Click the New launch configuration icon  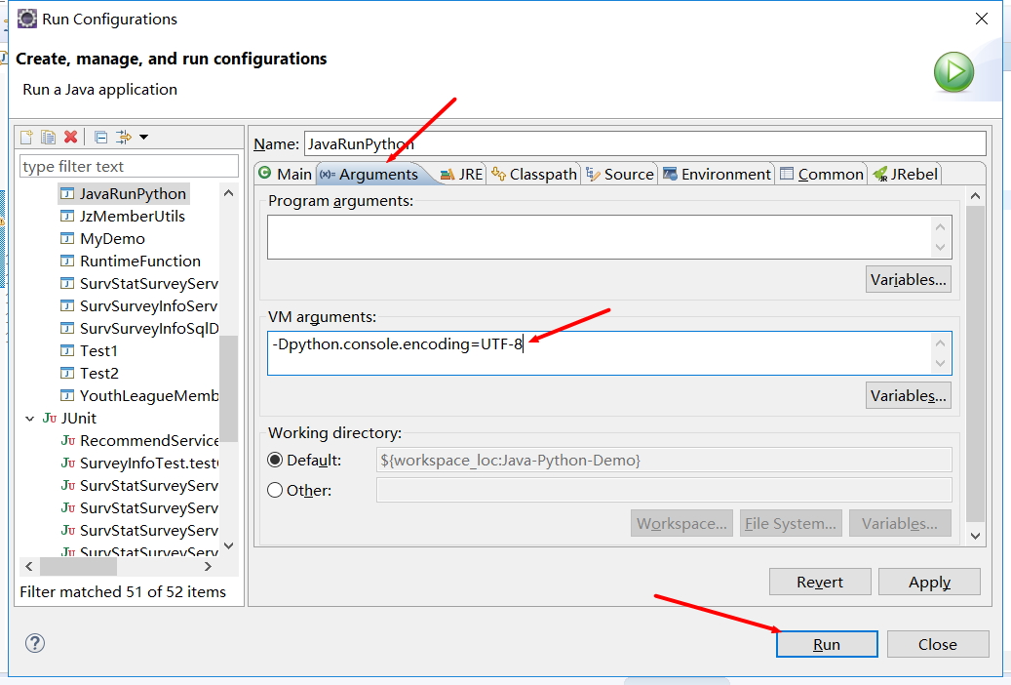27,137
